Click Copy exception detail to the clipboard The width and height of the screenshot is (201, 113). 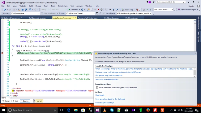(x=110, y=99)
